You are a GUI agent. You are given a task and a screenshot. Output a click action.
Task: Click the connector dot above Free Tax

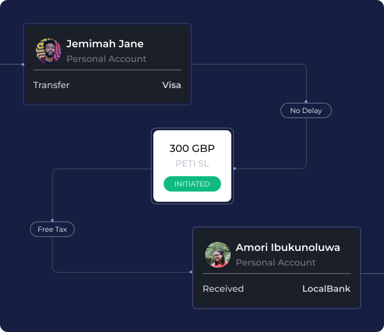point(52,220)
